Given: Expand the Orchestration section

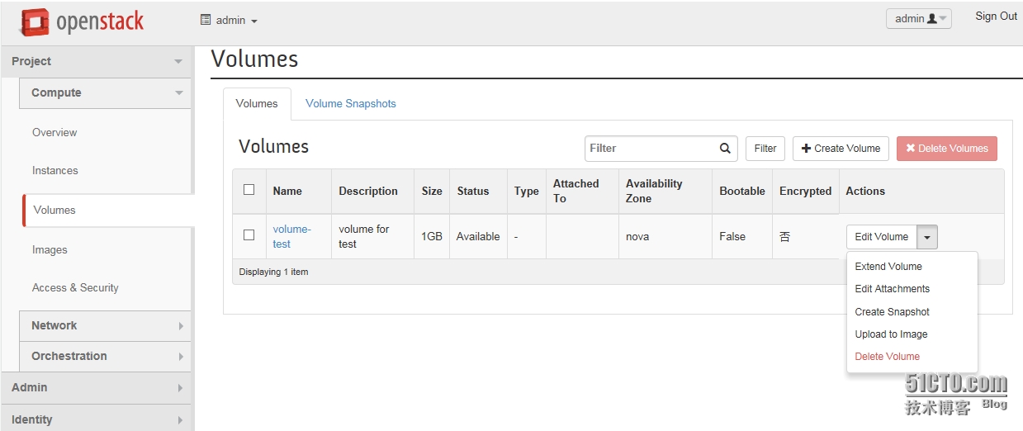Looking at the screenshot, I should tap(106, 356).
